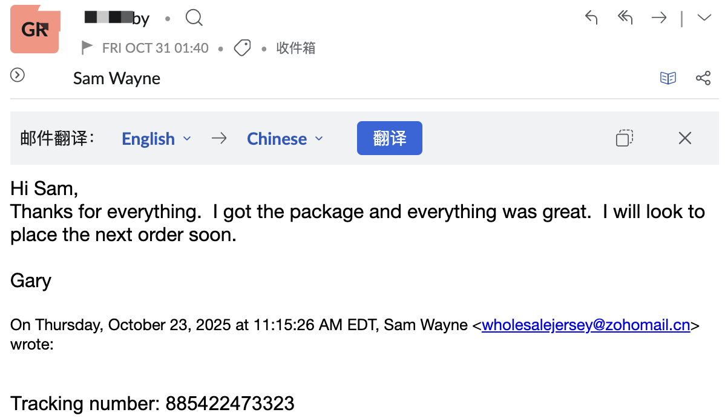Image resolution: width=725 pixels, height=418 pixels.
Task: Expand the recipient details chevron
Action: pyautogui.click(x=18, y=75)
